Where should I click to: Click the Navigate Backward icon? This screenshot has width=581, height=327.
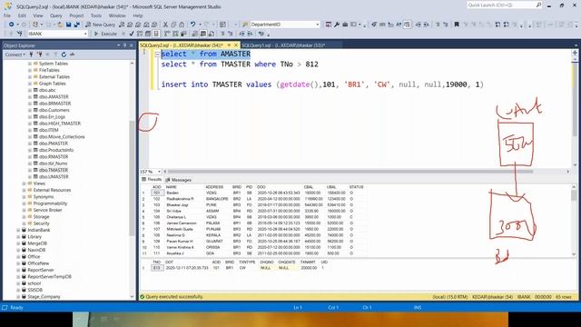coord(12,25)
